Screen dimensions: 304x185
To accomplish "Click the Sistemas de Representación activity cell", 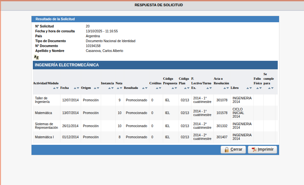I will tap(46, 126).
